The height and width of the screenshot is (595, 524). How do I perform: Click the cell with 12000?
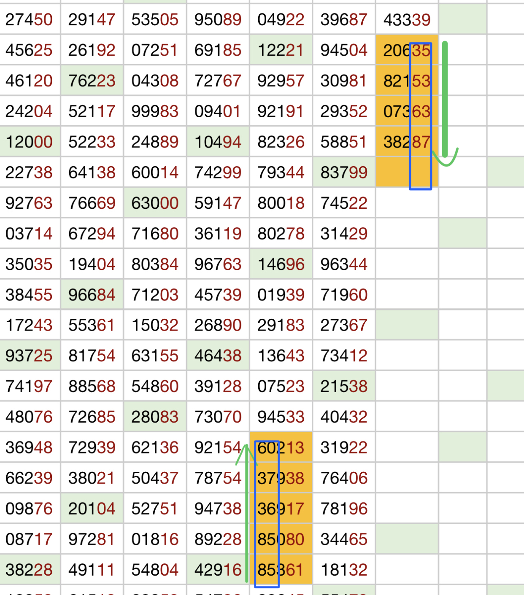click(x=30, y=142)
